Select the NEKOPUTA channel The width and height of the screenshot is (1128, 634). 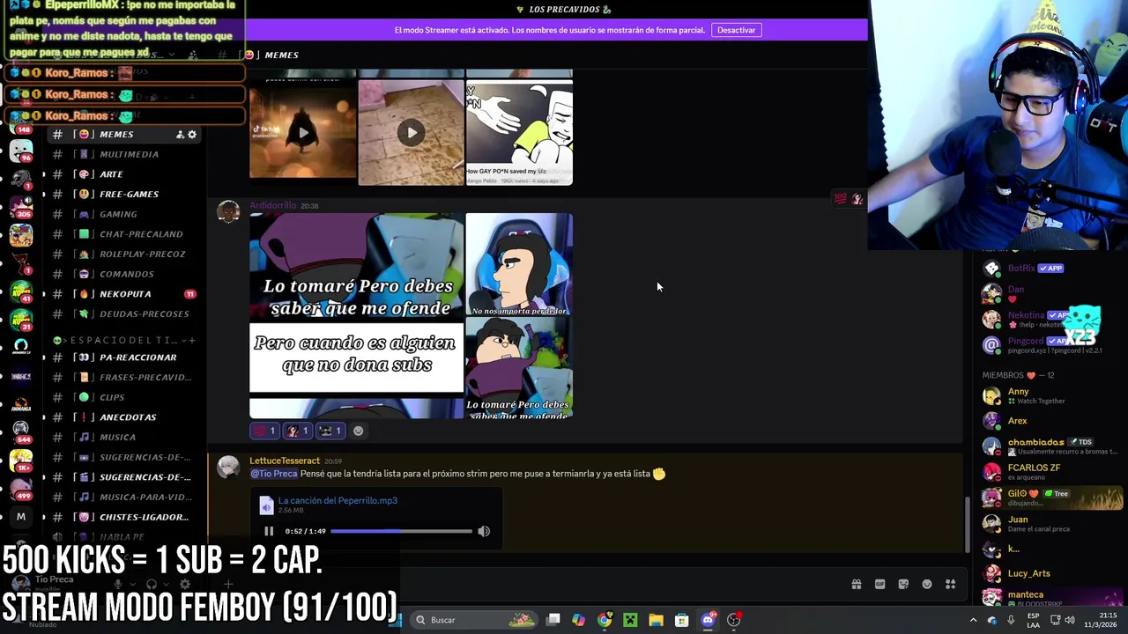tap(123, 294)
